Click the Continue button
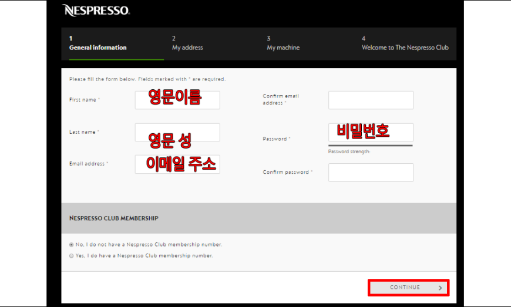Viewport: 511px width, 307px height. click(409, 288)
